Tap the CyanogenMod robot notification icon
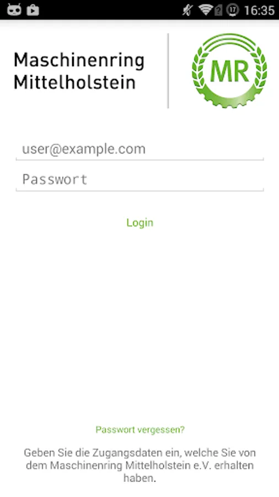Viewport: 279px width, 497px height. coord(14,10)
